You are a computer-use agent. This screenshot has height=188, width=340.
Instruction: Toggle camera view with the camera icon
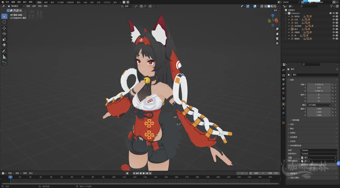coord(277,38)
